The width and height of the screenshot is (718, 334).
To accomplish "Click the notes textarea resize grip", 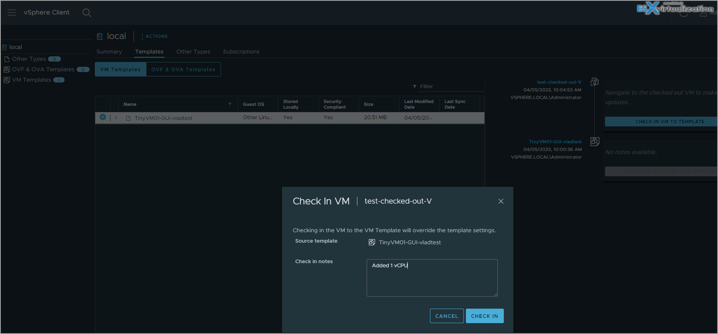I will (x=495, y=294).
